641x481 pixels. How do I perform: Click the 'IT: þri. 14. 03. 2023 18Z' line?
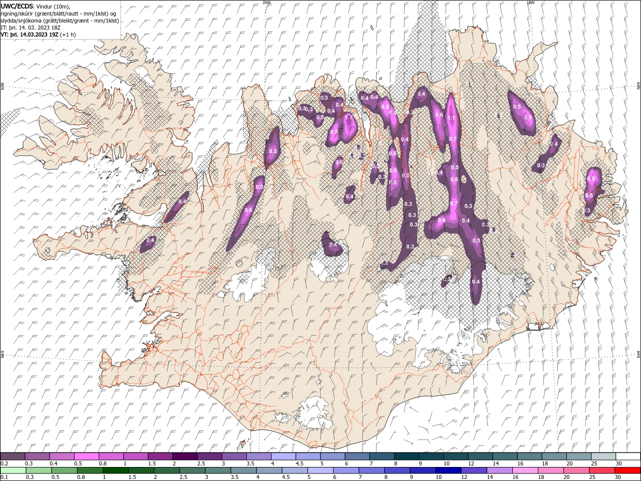click(31, 28)
